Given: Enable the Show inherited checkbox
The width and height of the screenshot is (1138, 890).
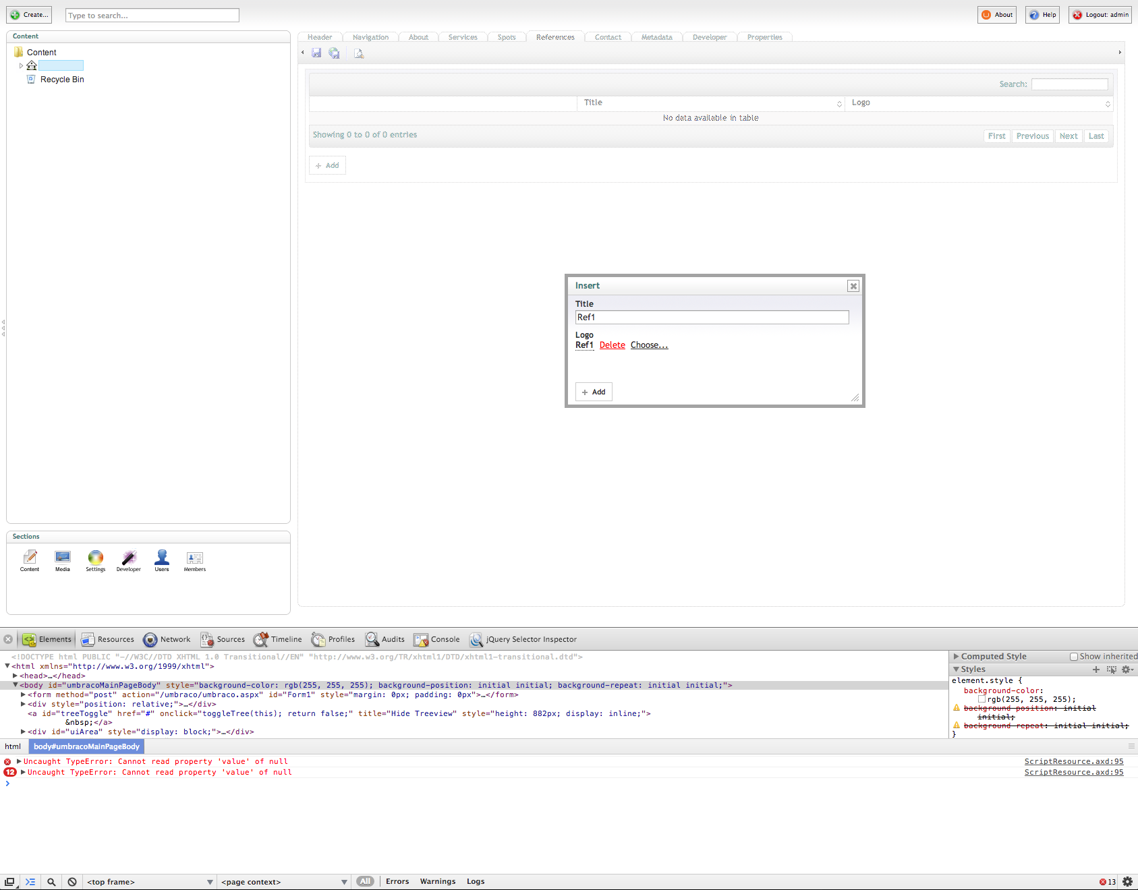Looking at the screenshot, I should [x=1074, y=657].
